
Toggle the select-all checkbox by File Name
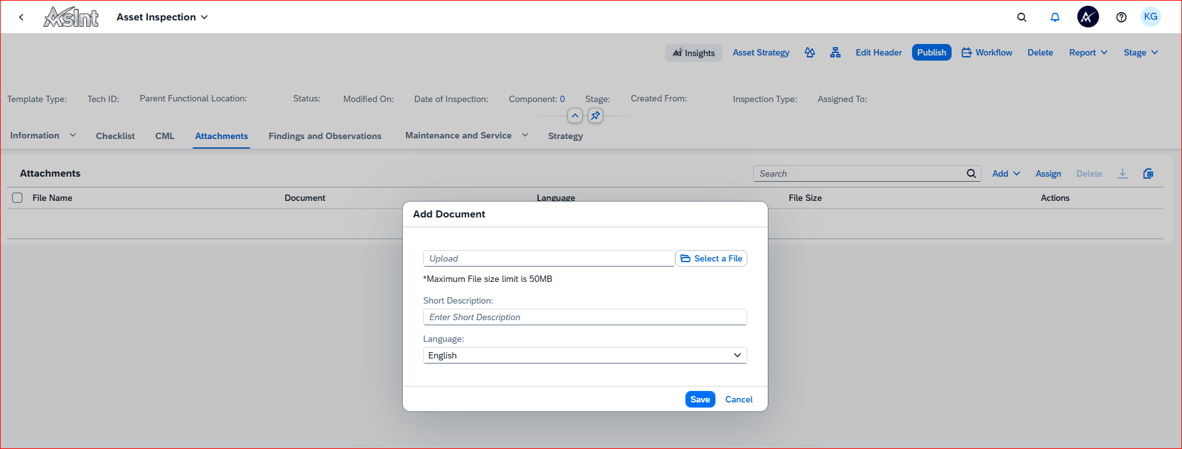[17, 198]
